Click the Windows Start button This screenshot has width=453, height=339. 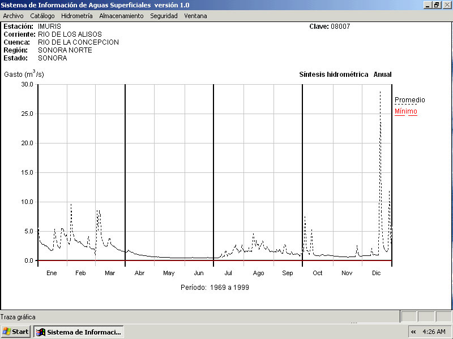click(x=16, y=332)
